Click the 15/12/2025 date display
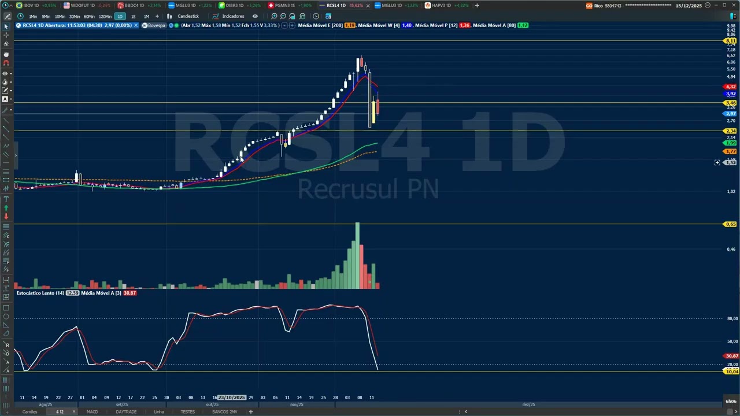 coord(688,5)
